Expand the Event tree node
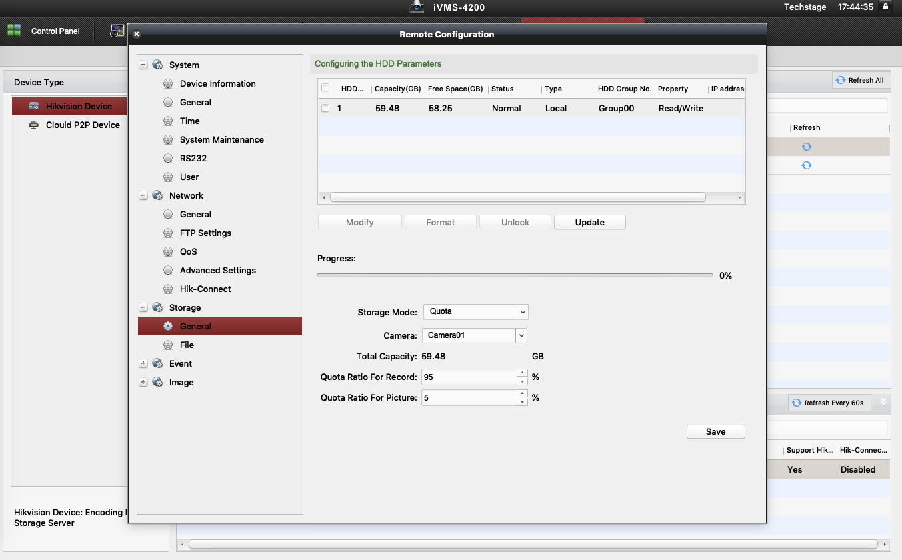 point(143,364)
